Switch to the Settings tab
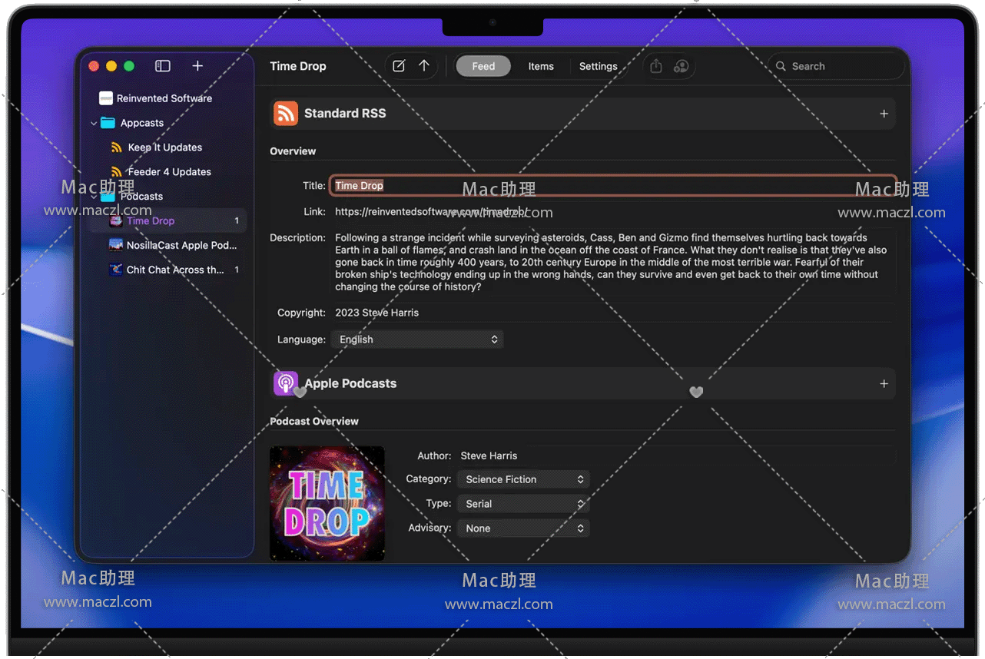Viewport: 985px width, 659px height. coord(598,66)
